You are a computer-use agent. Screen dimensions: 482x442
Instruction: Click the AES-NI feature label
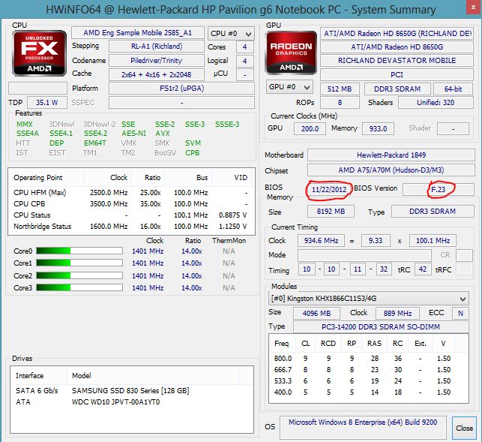[133, 134]
